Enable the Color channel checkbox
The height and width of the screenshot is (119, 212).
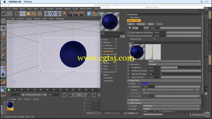[116, 39]
